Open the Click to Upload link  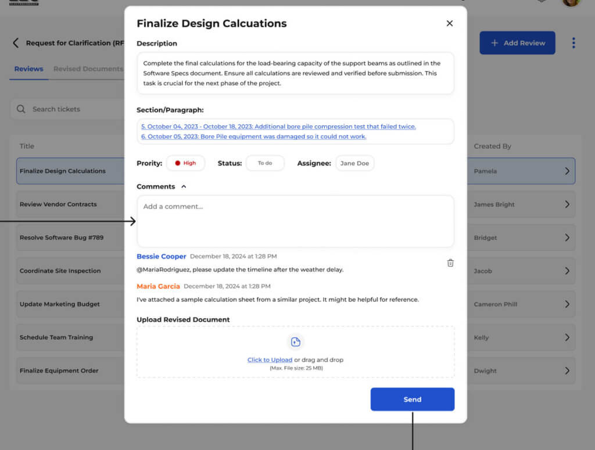pyautogui.click(x=270, y=360)
